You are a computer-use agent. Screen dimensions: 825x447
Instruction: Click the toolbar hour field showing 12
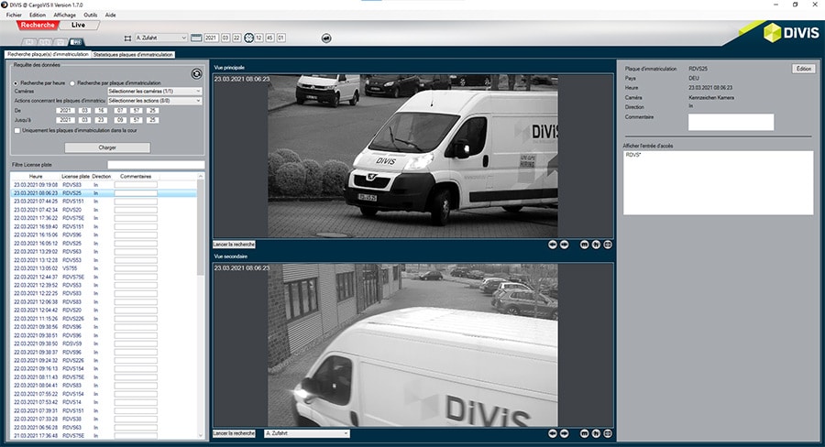pos(258,38)
